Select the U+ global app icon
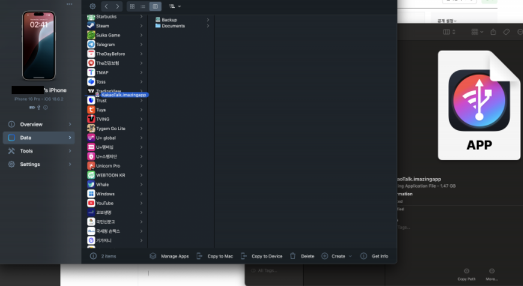The width and height of the screenshot is (523, 286). [x=91, y=138]
